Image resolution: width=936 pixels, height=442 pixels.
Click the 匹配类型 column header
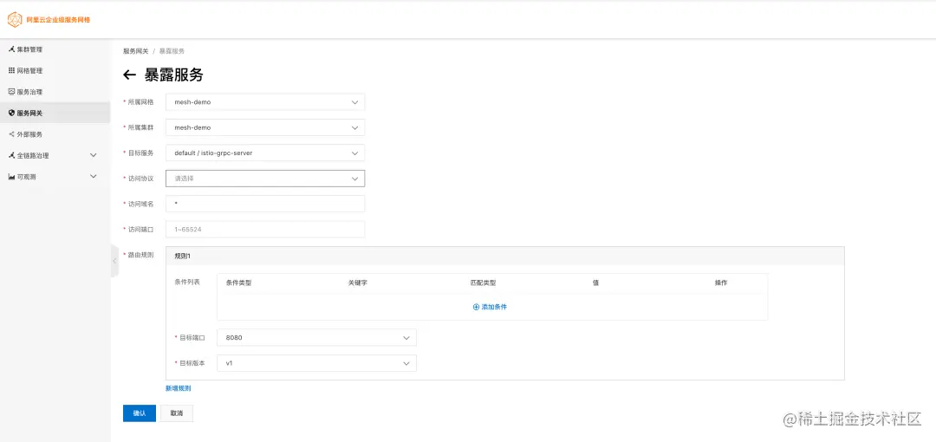point(484,283)
